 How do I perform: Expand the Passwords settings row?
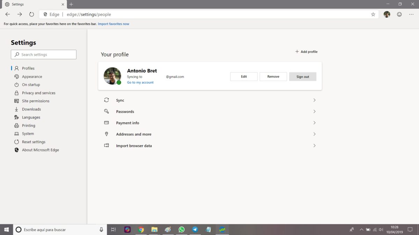209,112
